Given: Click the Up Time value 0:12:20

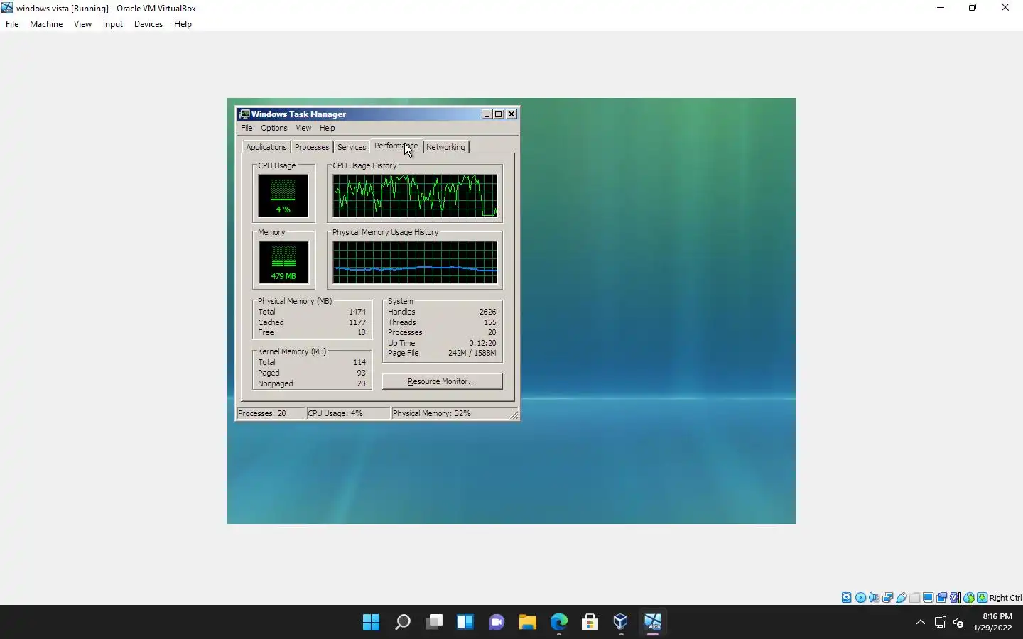Looking at the screenshot, I should click(482, 343).
